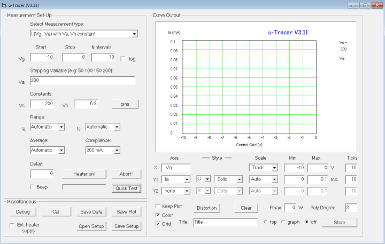The image size is (385, 244).
Task: Click the heater progress bar
Action: click(x=84, y=187)
